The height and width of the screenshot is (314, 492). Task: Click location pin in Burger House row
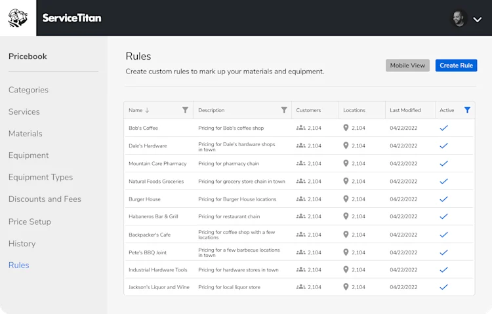(346, 199)
